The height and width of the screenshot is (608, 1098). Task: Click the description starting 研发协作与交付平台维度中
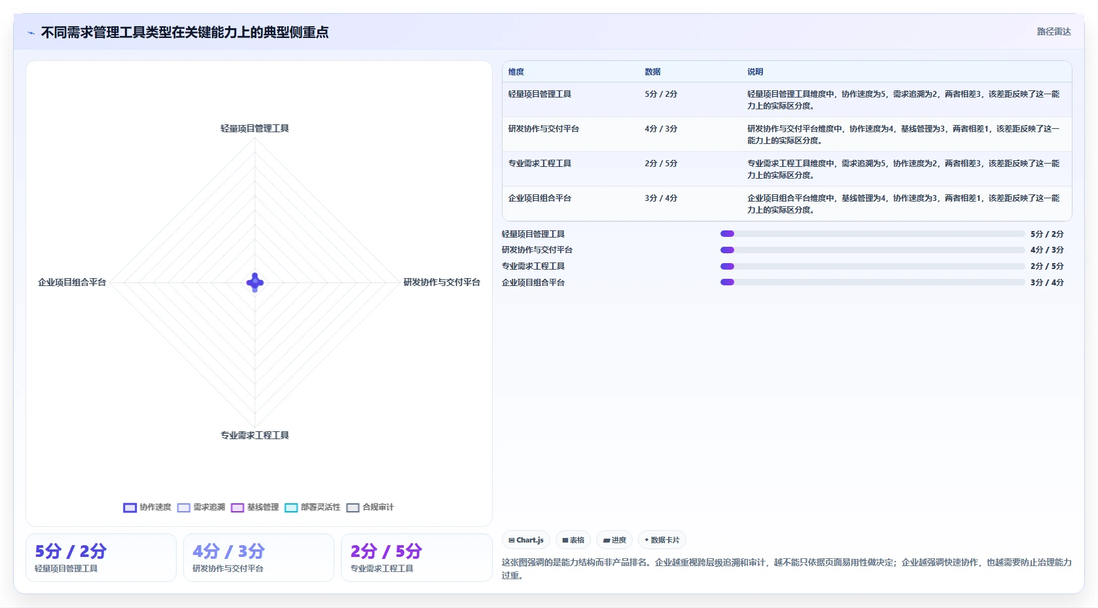904,135
